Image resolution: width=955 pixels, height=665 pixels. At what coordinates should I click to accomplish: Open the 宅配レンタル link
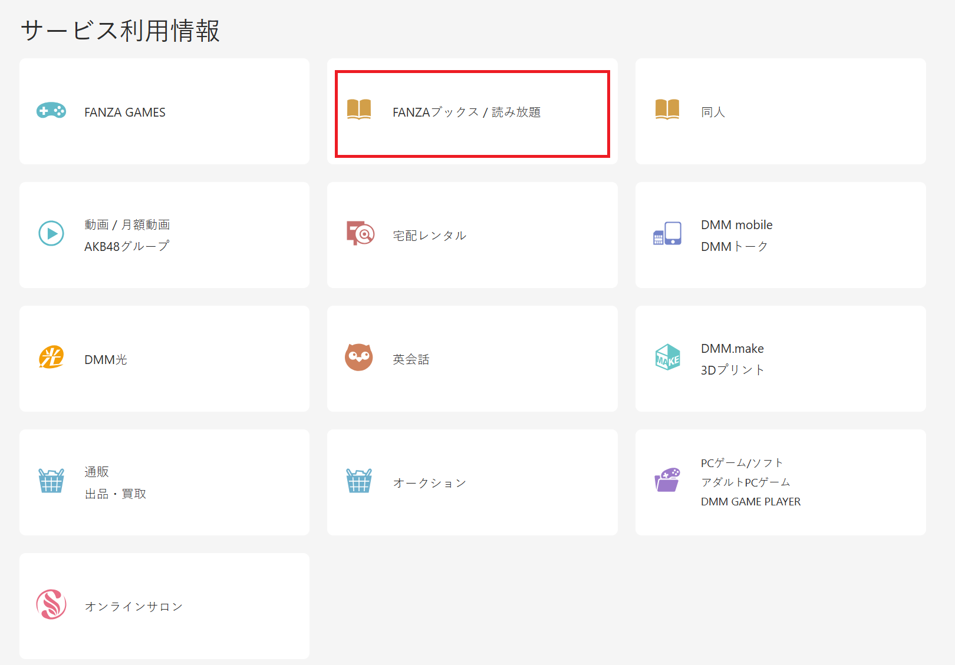(x=429, y=236)
